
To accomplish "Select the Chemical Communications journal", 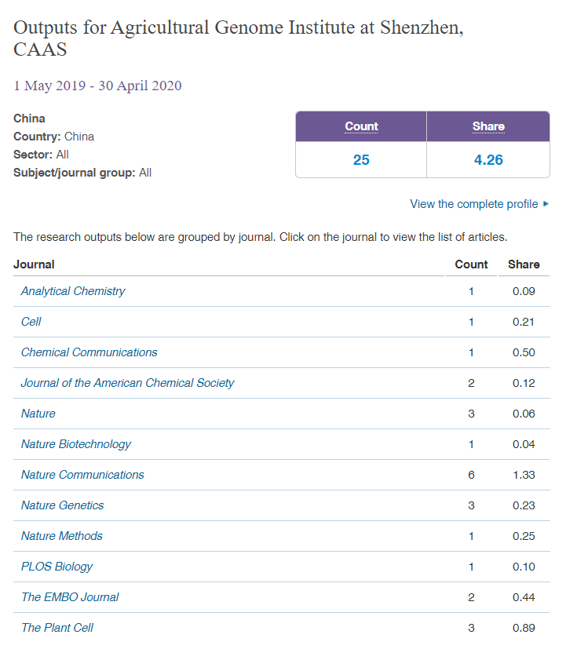I will click(89, 352).
